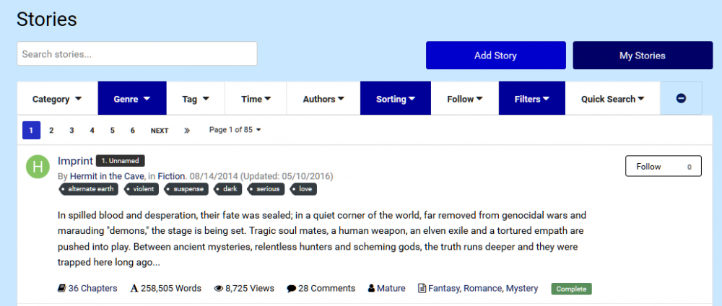
Task: Open the Category dropdown
Action: [x=57, y=99]
